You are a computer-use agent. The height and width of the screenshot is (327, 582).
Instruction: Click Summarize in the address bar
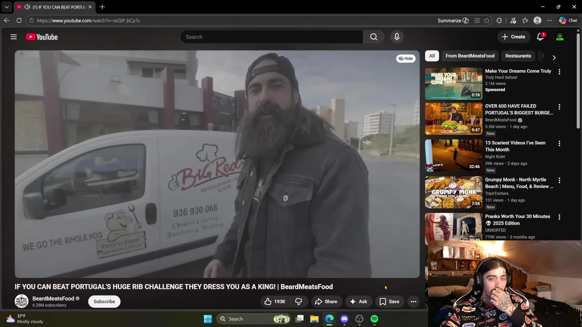coord(453,20)
